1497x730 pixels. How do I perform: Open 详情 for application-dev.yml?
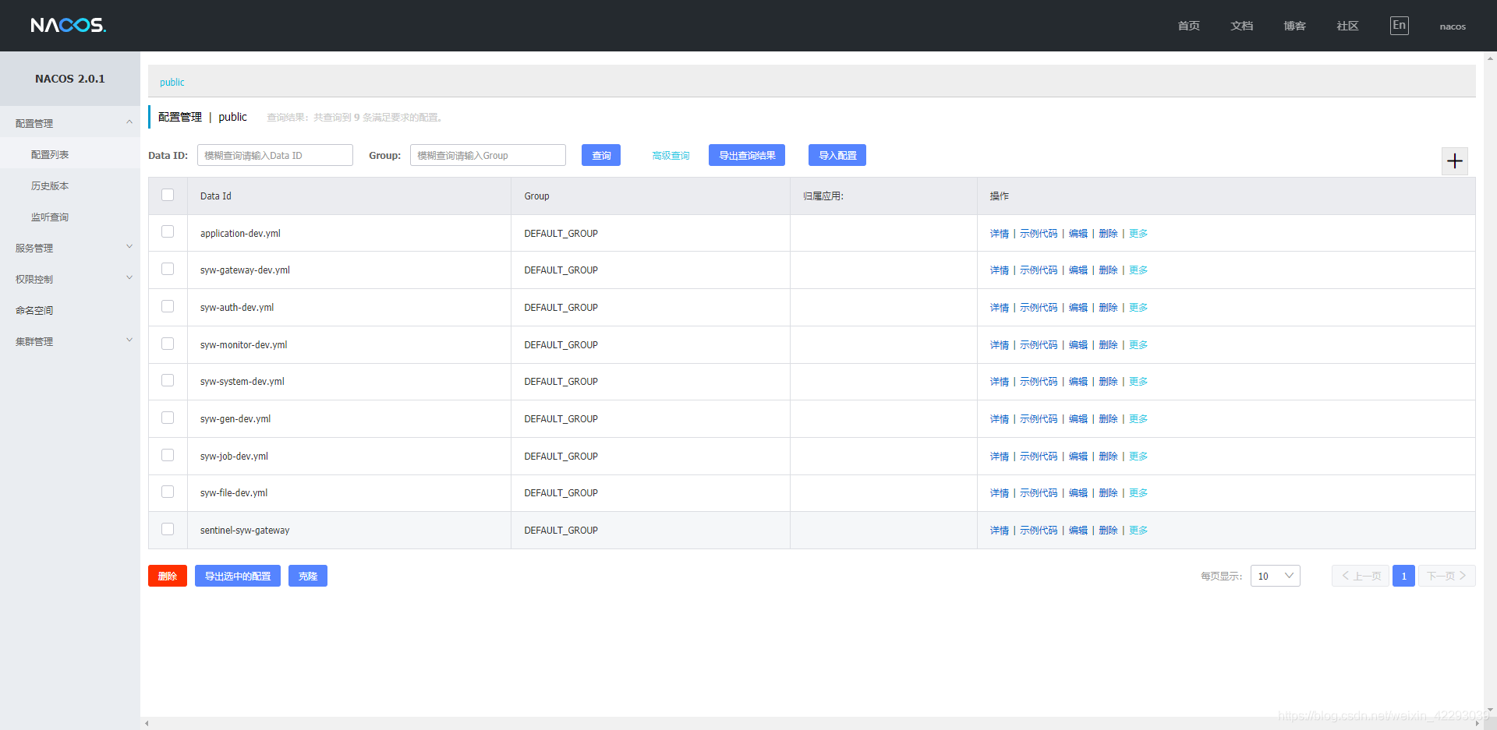coord(1000,233)
